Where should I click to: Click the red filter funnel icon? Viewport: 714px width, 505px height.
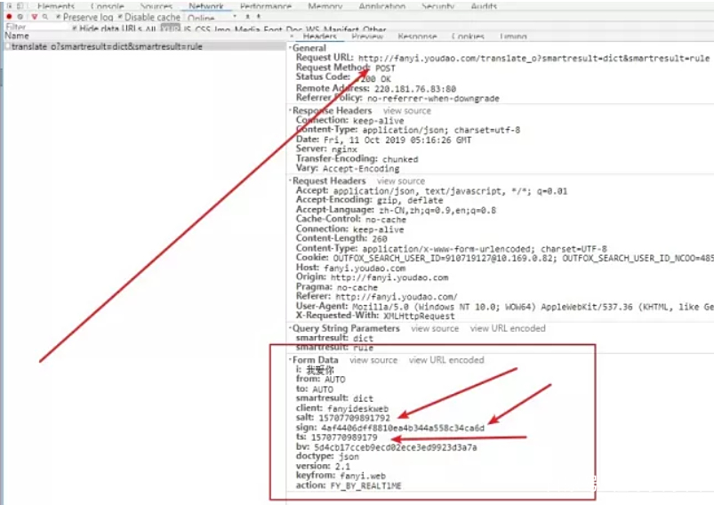point(34,17)
